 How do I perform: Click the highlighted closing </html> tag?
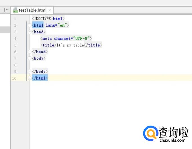(40, 78)
